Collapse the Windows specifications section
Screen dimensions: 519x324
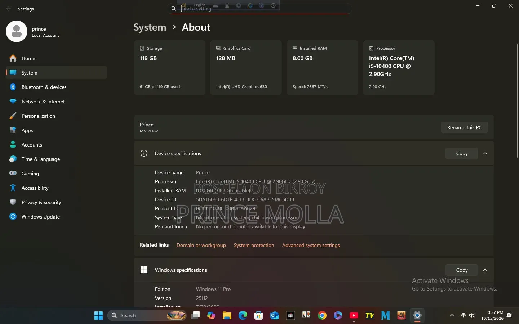coord(485,270)
